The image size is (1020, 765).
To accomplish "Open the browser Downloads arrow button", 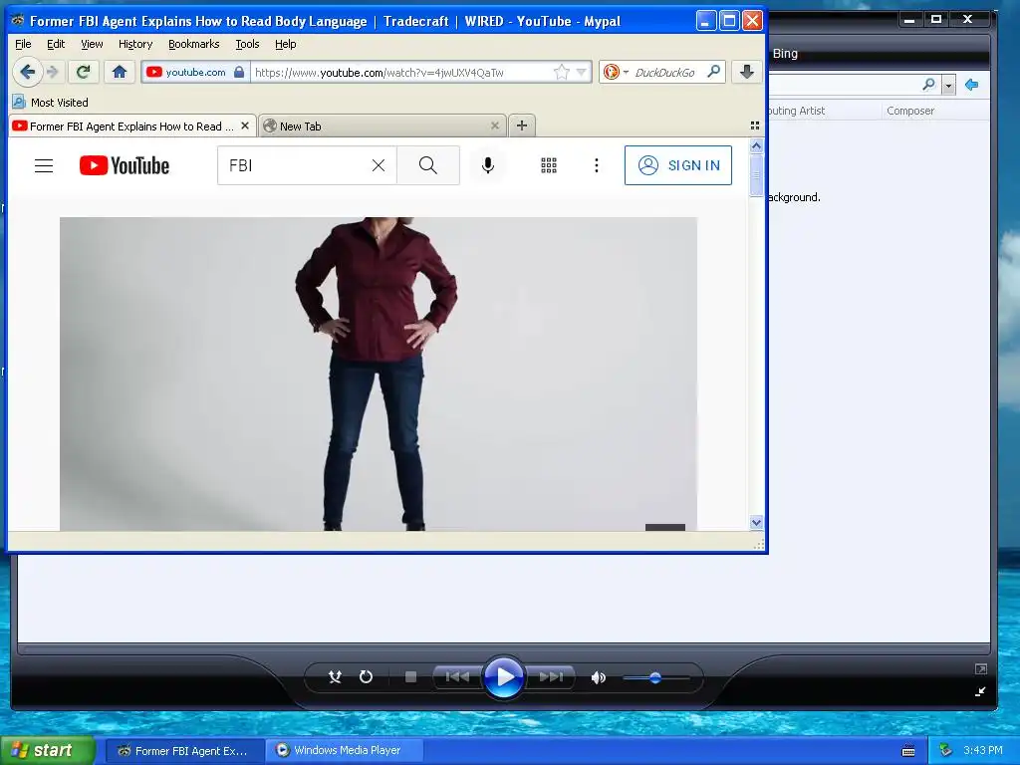I will (x=747, y=72).
